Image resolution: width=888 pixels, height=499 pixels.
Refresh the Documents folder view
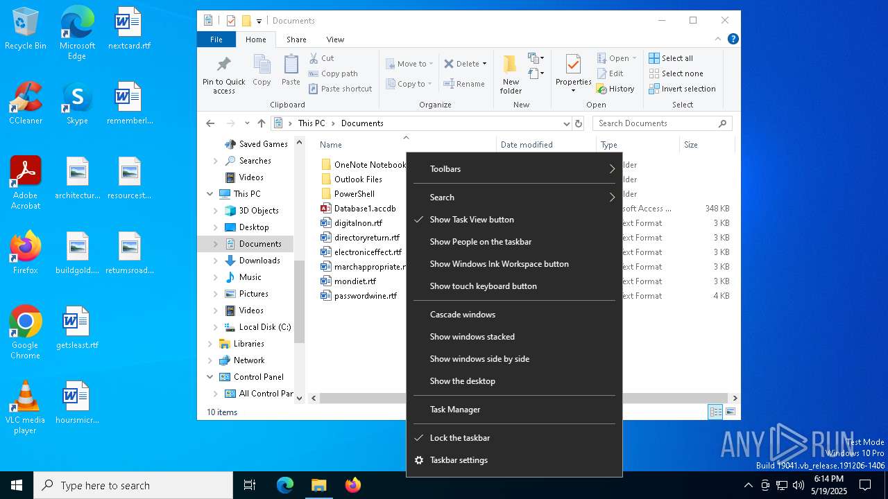tap(579, 123)
